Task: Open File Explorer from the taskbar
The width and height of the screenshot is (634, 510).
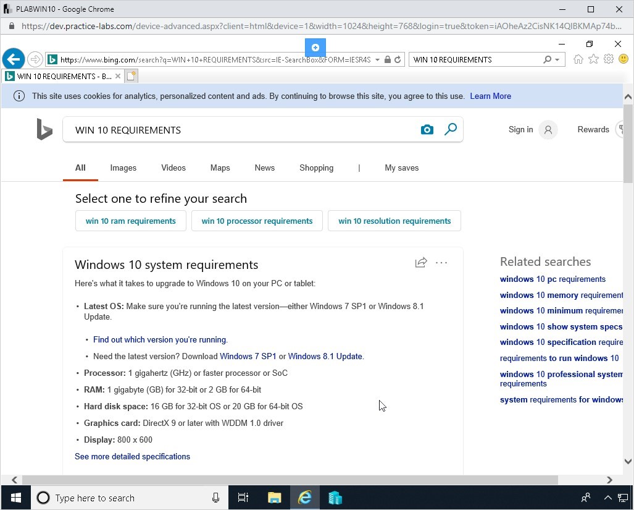Action: coord(275,498)
